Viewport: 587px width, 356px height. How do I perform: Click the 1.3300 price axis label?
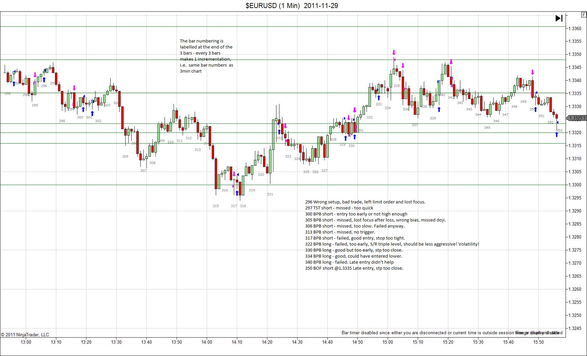(x=575, y=185)
